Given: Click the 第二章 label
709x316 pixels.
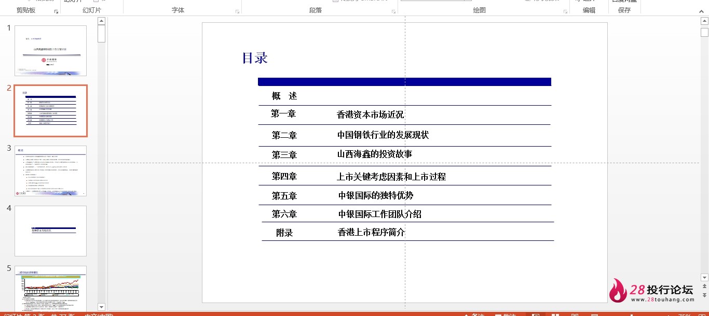Looking at the screenshot, I should point(284,135).
